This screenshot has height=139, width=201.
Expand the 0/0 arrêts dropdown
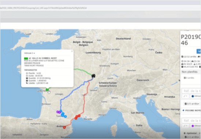pos(192,104)
